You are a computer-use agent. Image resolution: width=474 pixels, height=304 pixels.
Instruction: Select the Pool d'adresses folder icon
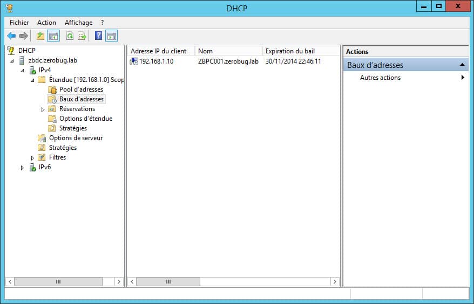(x=52, y=89)
